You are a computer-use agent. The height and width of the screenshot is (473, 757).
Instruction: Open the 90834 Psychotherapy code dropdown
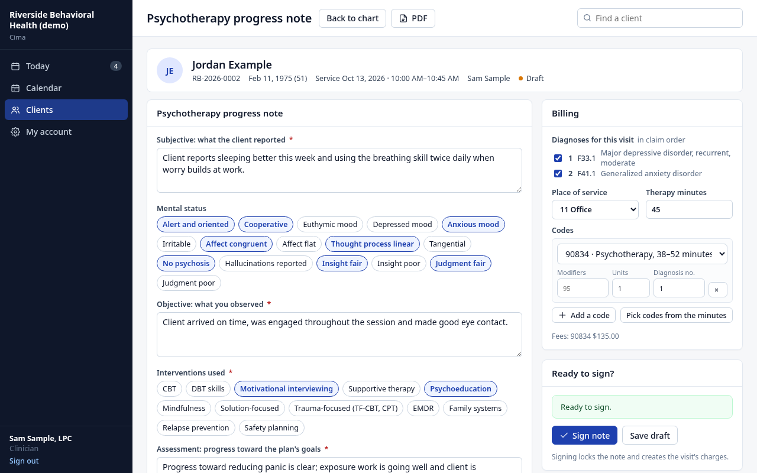[642, 254]
